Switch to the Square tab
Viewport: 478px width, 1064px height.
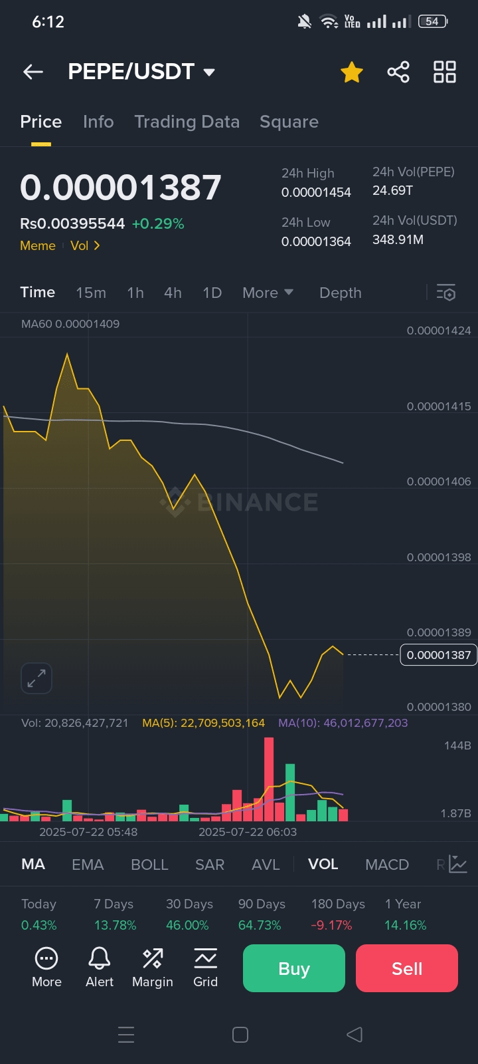click(289, 122)
